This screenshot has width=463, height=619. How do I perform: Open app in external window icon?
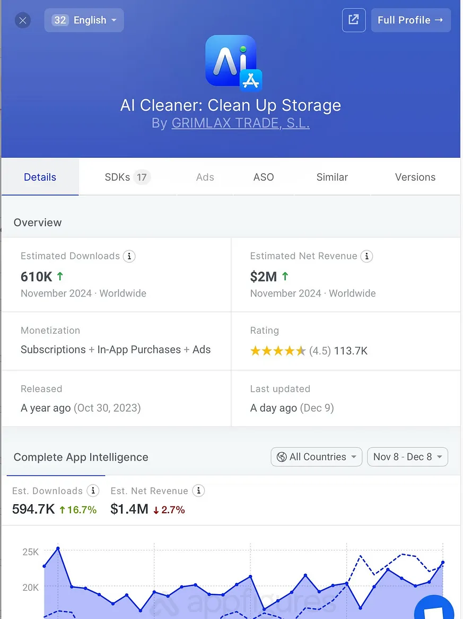click(354, 20)
